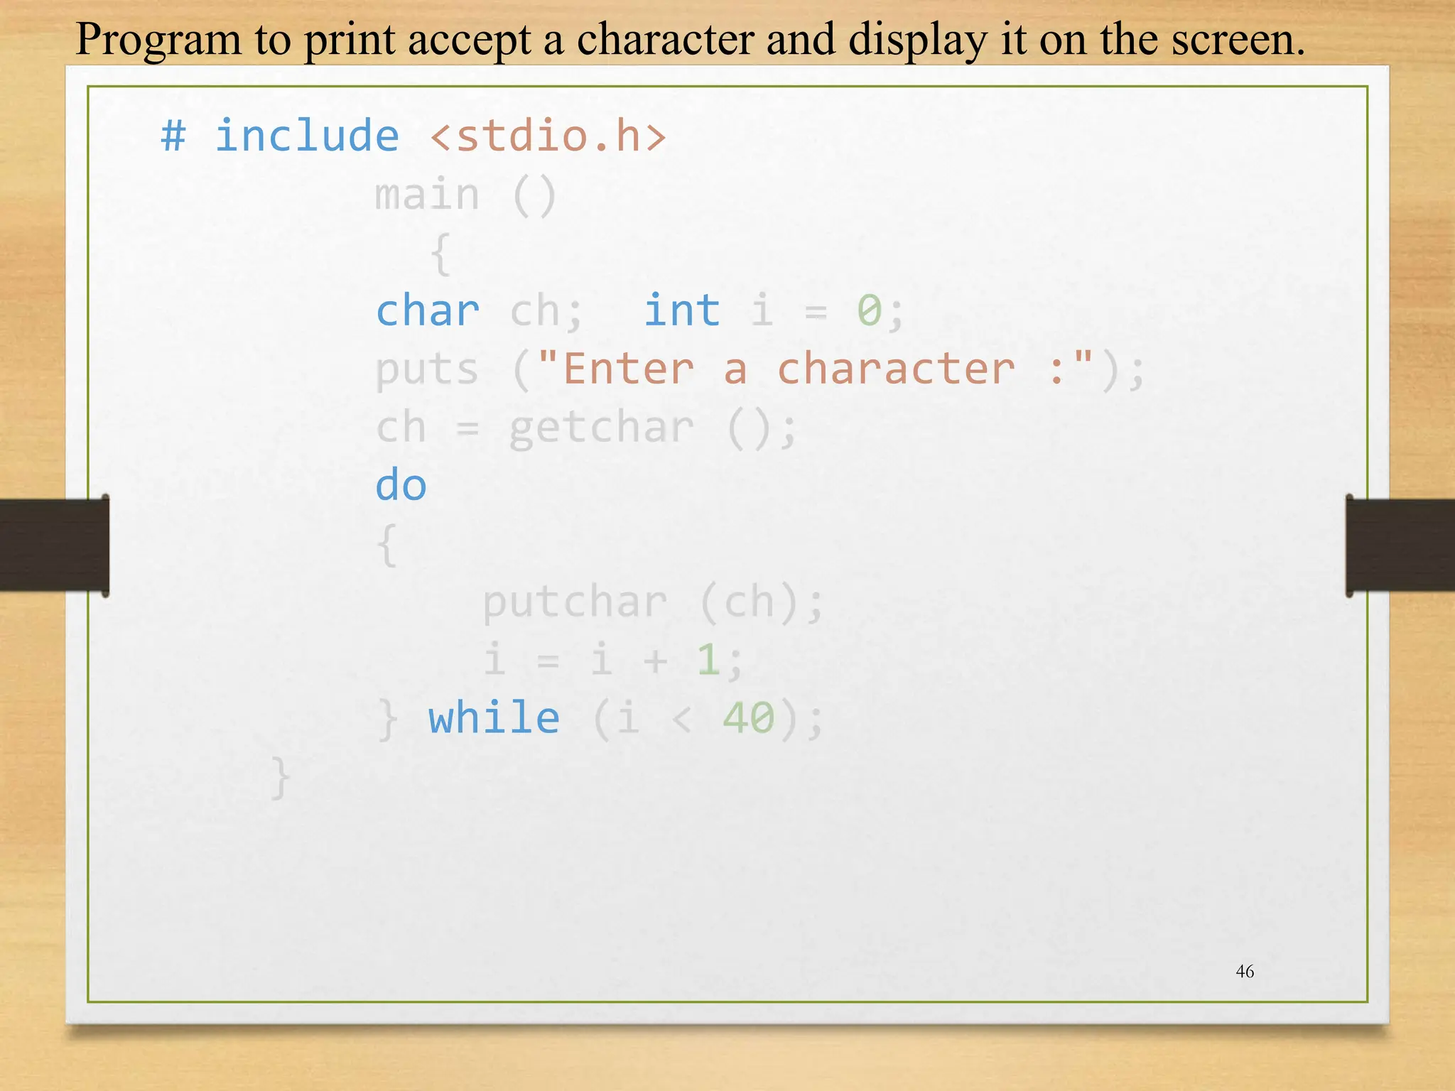This screenshot has width=1455, height=1091.
Task: Click the slide title text
Action: [689, 39]
